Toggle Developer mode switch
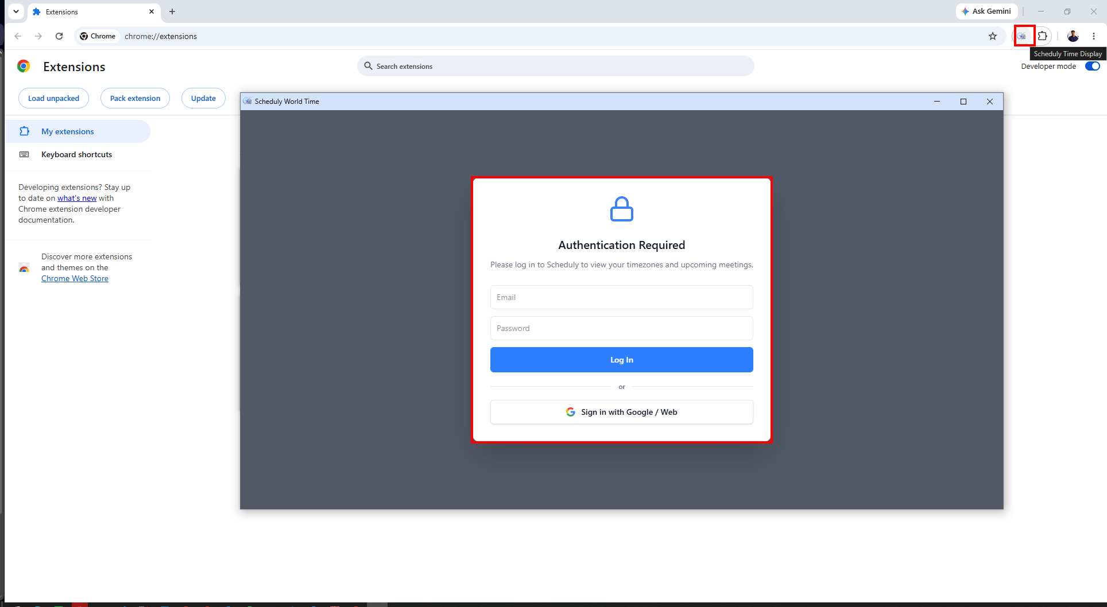The height and width of the screenshot is (607, 1107). pyautogui.click(x=1092, y=66)
